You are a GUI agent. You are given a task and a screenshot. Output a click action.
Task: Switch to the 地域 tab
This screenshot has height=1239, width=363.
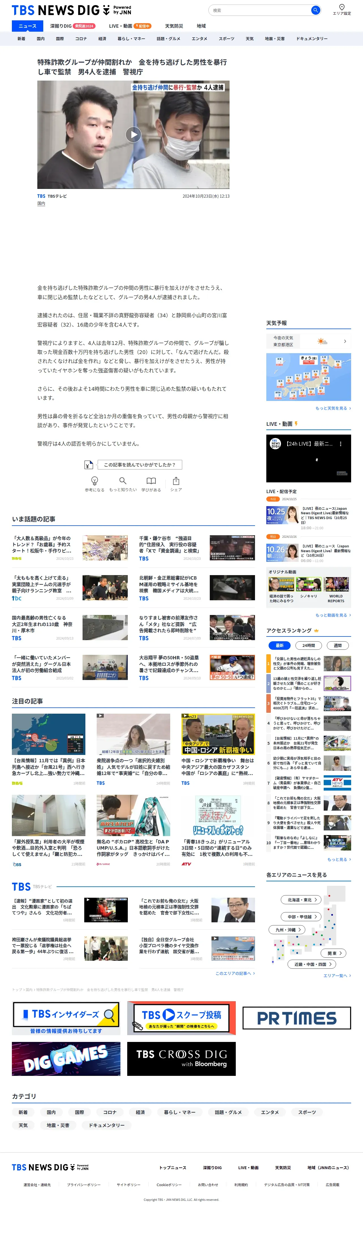[x=201, y=26]
